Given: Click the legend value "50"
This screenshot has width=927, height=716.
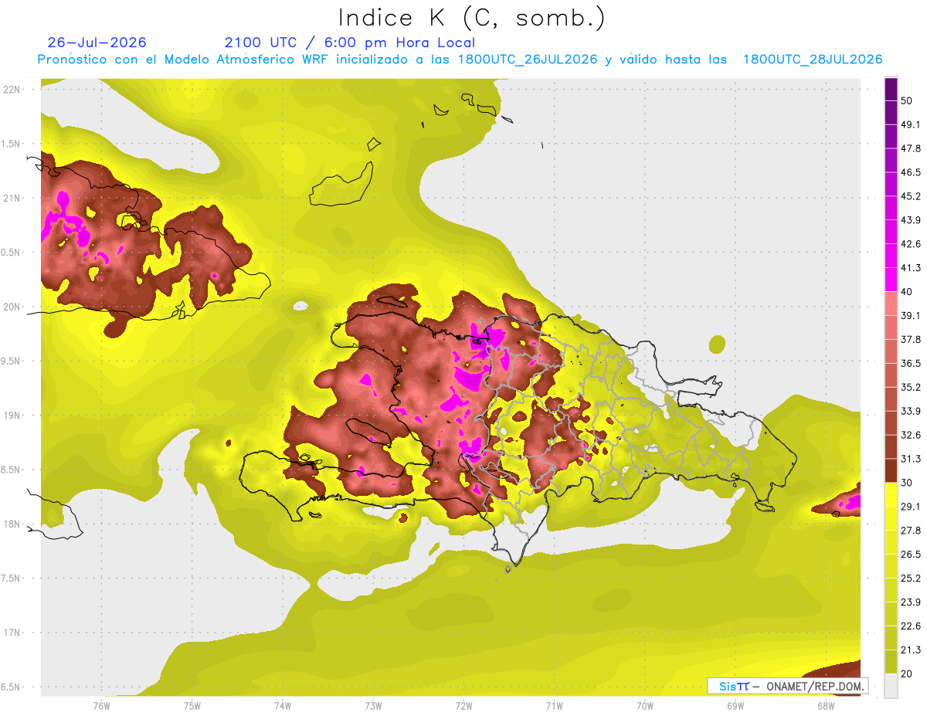Looking at the screenshot, I should [x=907, y=100].
